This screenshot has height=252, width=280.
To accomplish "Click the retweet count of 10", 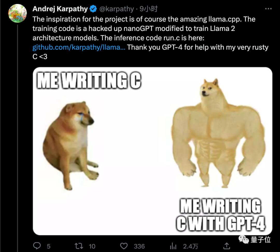I will coord(92,246).
